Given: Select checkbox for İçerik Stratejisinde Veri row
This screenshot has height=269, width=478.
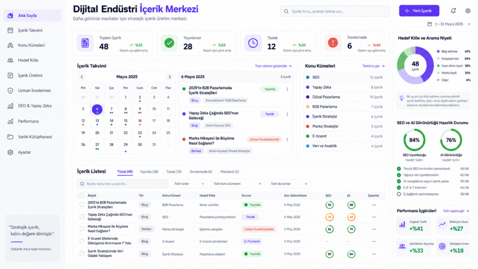Looking at the screenshot, I should [x=82, y=254].
